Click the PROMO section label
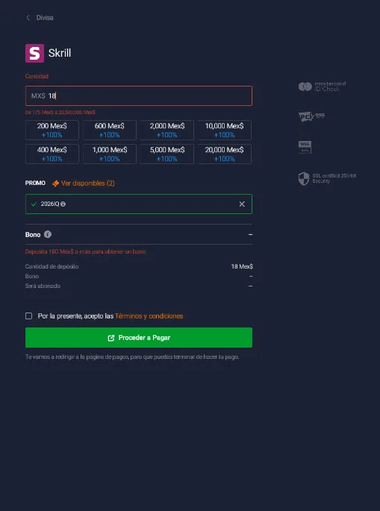380x511 pixels. tap(35, 184)
